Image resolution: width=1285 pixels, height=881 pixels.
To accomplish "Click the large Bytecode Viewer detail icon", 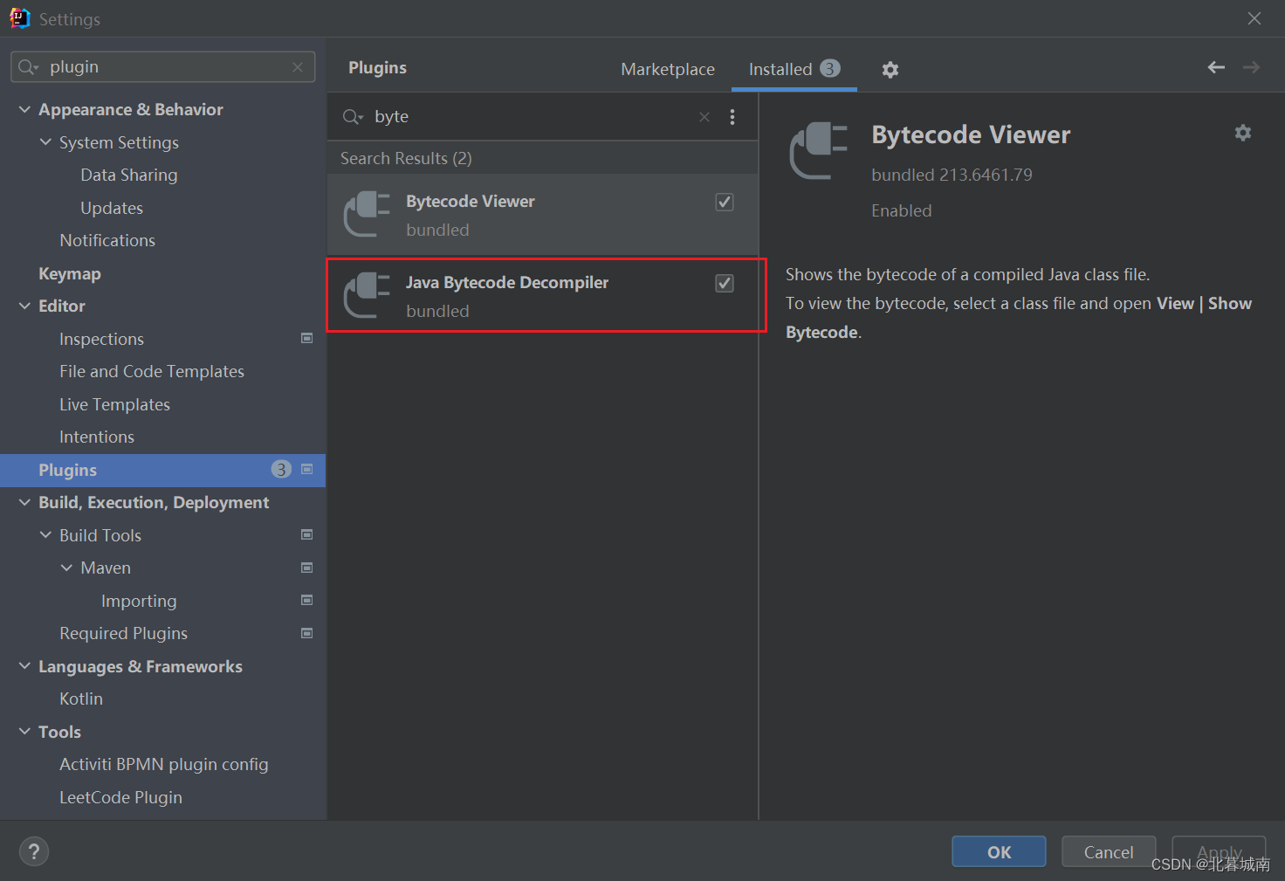I will pos(818,151).
